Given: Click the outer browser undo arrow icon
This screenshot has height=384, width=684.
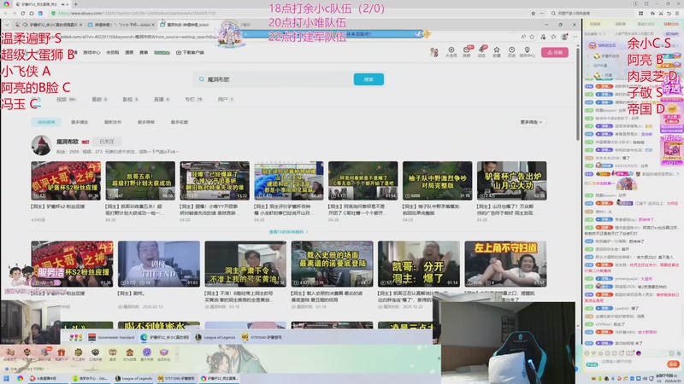Looking at the screenshot, I should (x=669, y=14).
